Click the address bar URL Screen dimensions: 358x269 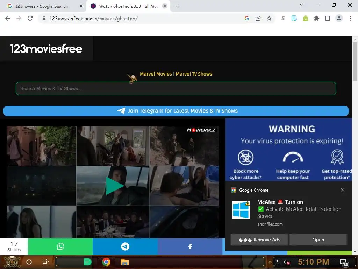[94, 18]
